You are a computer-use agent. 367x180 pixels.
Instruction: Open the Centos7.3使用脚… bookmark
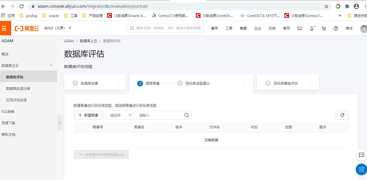pyautogui.click(x=170, y=16)
